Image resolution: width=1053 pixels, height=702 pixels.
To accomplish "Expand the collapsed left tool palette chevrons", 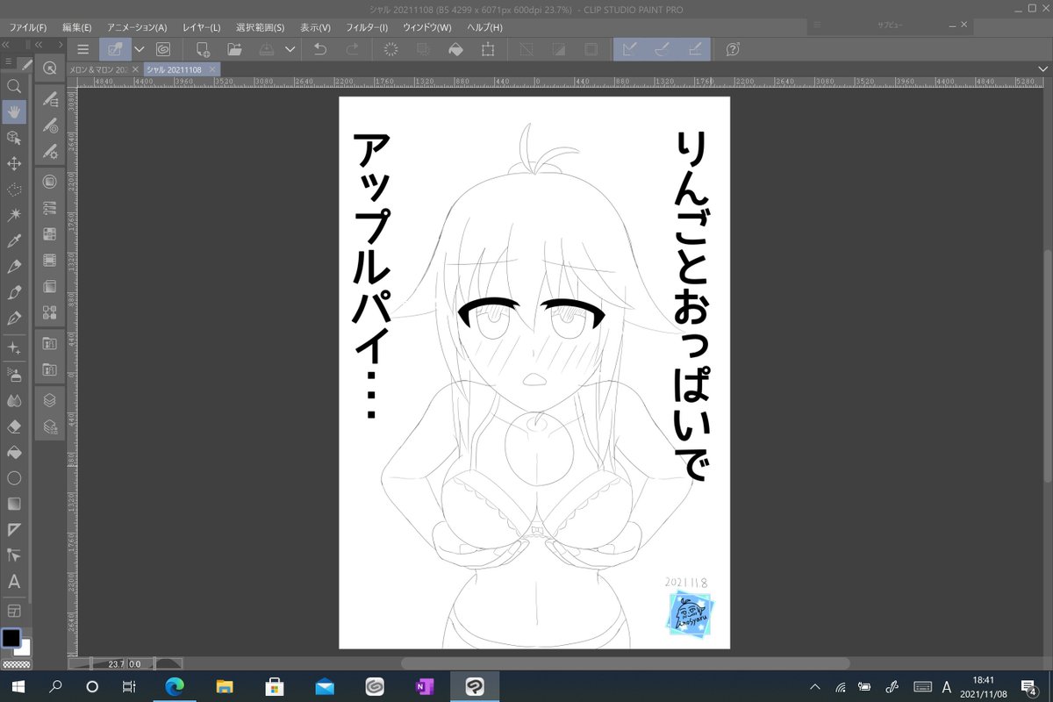I will pos(6,43).
